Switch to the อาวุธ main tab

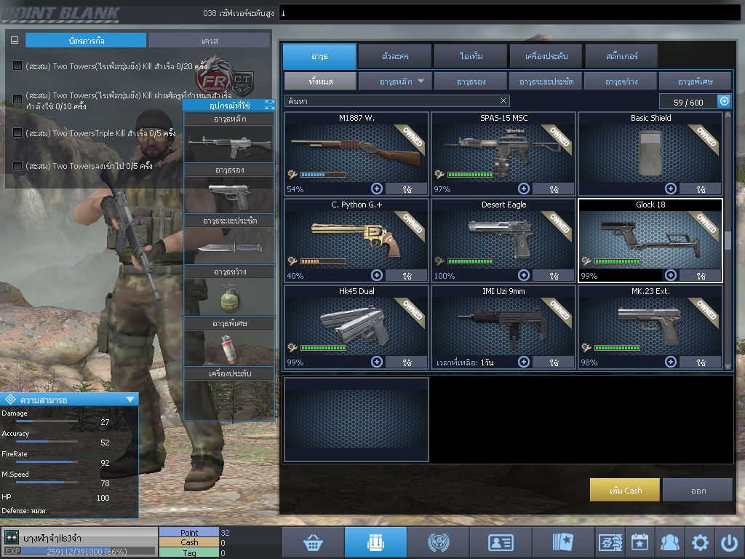[319, 56]
